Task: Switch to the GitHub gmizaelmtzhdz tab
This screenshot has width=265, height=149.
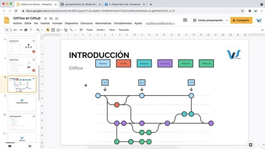Action: tap(81, 5)
